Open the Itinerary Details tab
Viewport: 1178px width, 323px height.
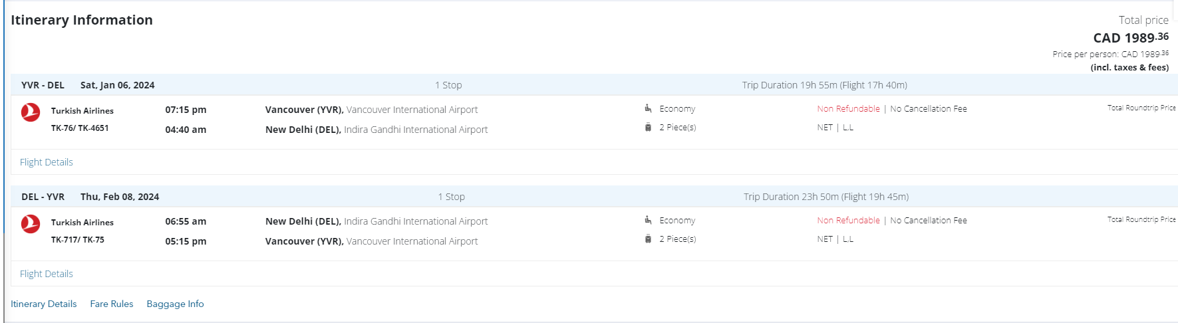(44, 304)
